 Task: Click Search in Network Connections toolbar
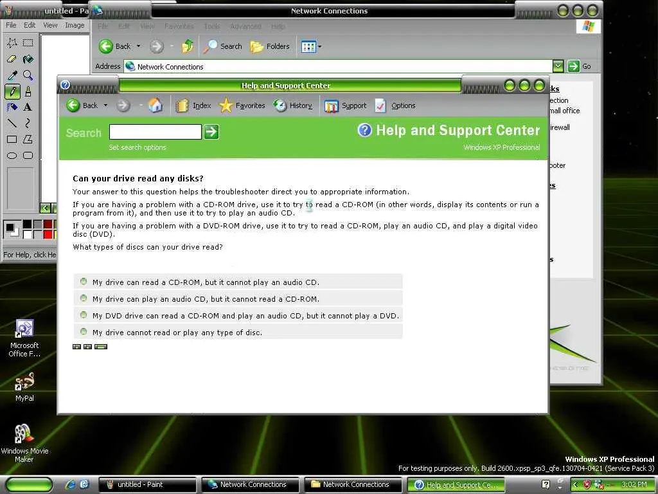pos(222,46)
